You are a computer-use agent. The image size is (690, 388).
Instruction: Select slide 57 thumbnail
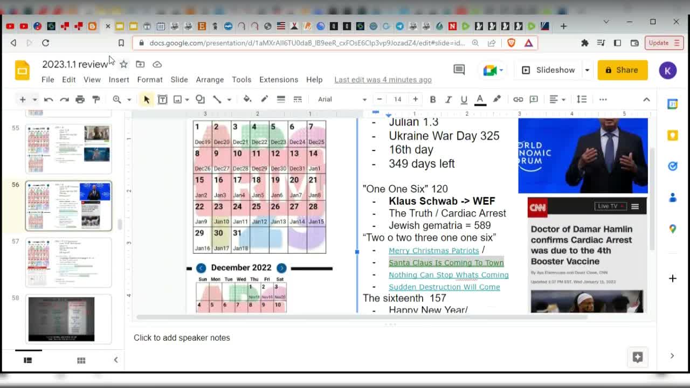click(68, 262)
